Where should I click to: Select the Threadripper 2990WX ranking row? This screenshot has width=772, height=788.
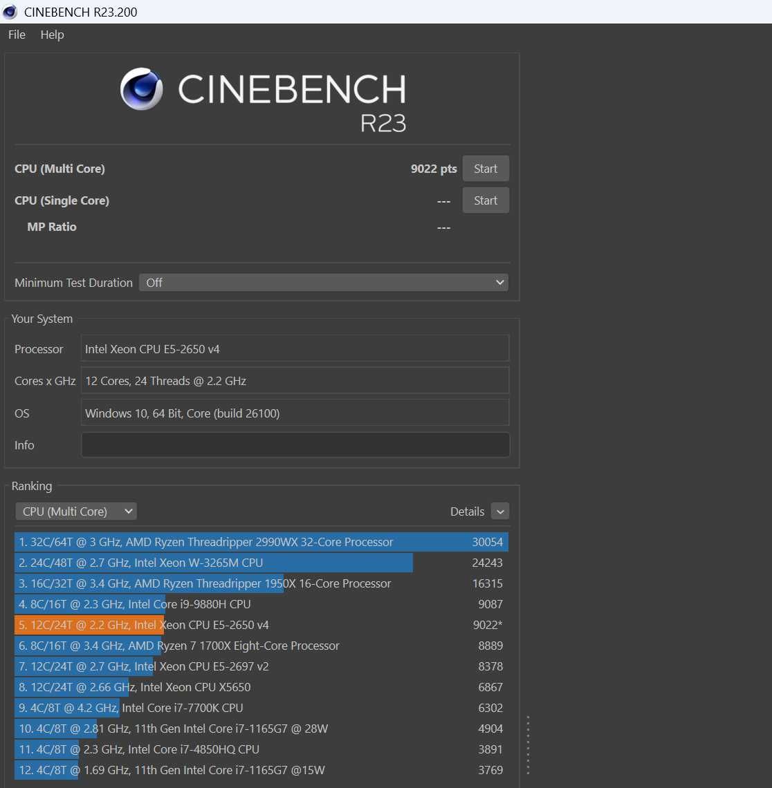coord(261,542)
